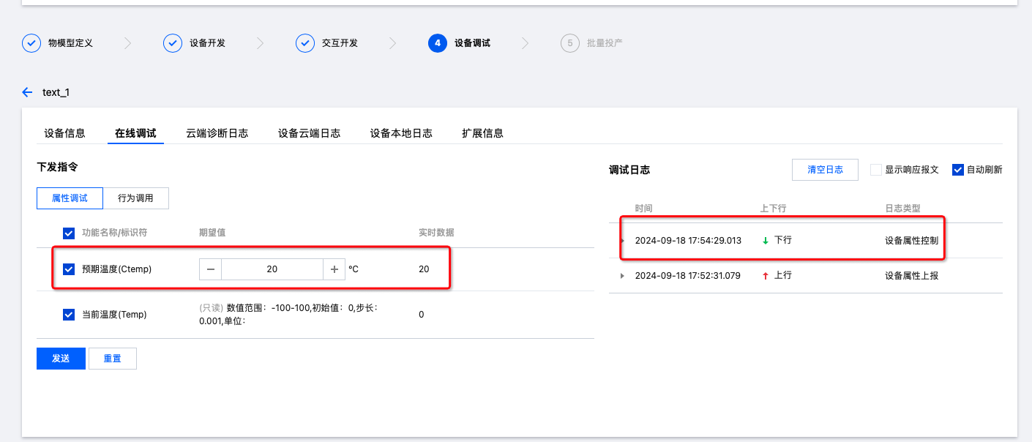Select the 行为调用 mode button

click(135, 198)
